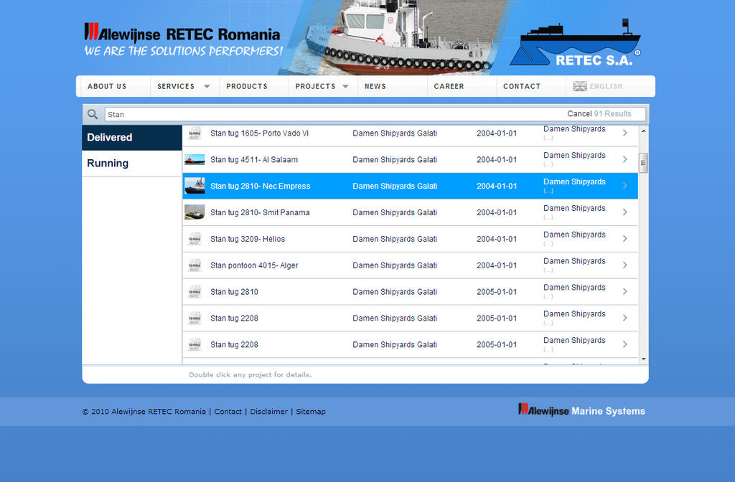
Task: Click date 2004-01-01 in Helios row
Action: point(497,239)
